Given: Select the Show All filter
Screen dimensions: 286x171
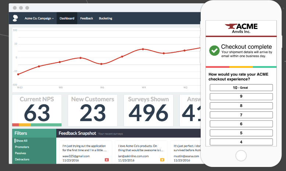Looking at the screenshot, I should click(x=22, y=141).
